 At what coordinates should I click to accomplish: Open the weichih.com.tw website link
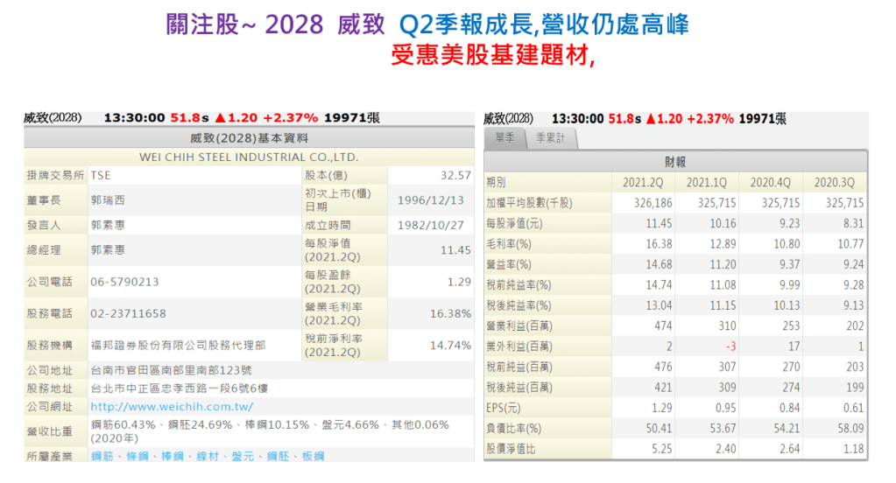click(x=172, y=407)
